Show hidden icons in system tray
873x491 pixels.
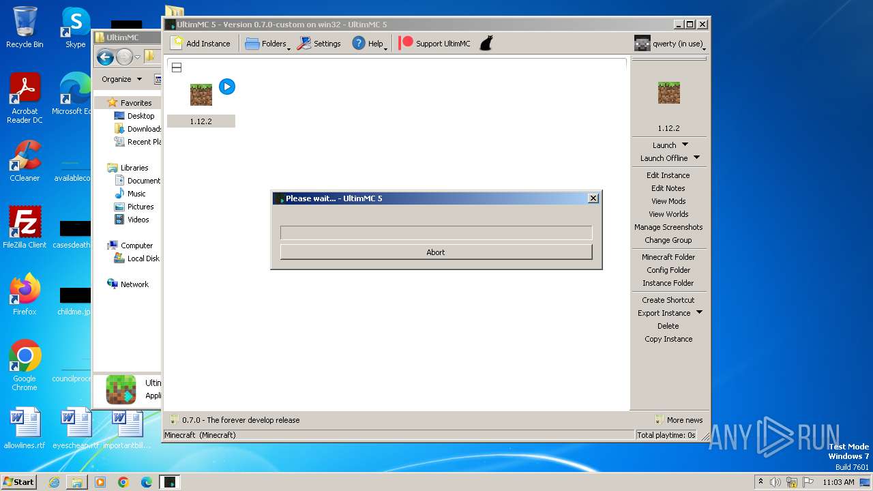click(760, 482)
